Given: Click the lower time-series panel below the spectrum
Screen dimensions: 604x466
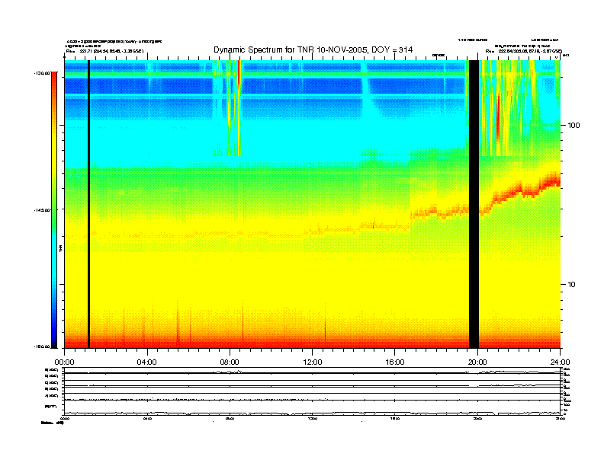Looking at the screenshot, I should tap(312, 391).
